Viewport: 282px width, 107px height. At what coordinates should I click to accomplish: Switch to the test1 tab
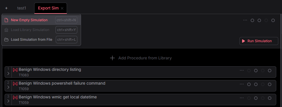tap(22, 8)
